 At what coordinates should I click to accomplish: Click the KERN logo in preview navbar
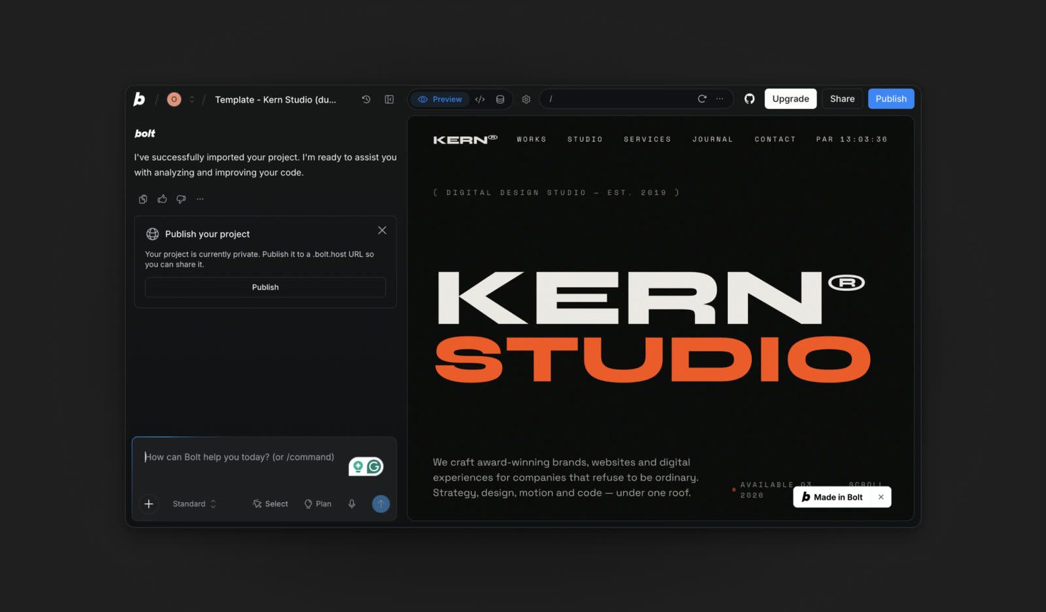point(465,139)
